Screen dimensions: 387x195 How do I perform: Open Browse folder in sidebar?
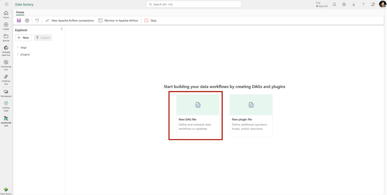click(6, 38)
